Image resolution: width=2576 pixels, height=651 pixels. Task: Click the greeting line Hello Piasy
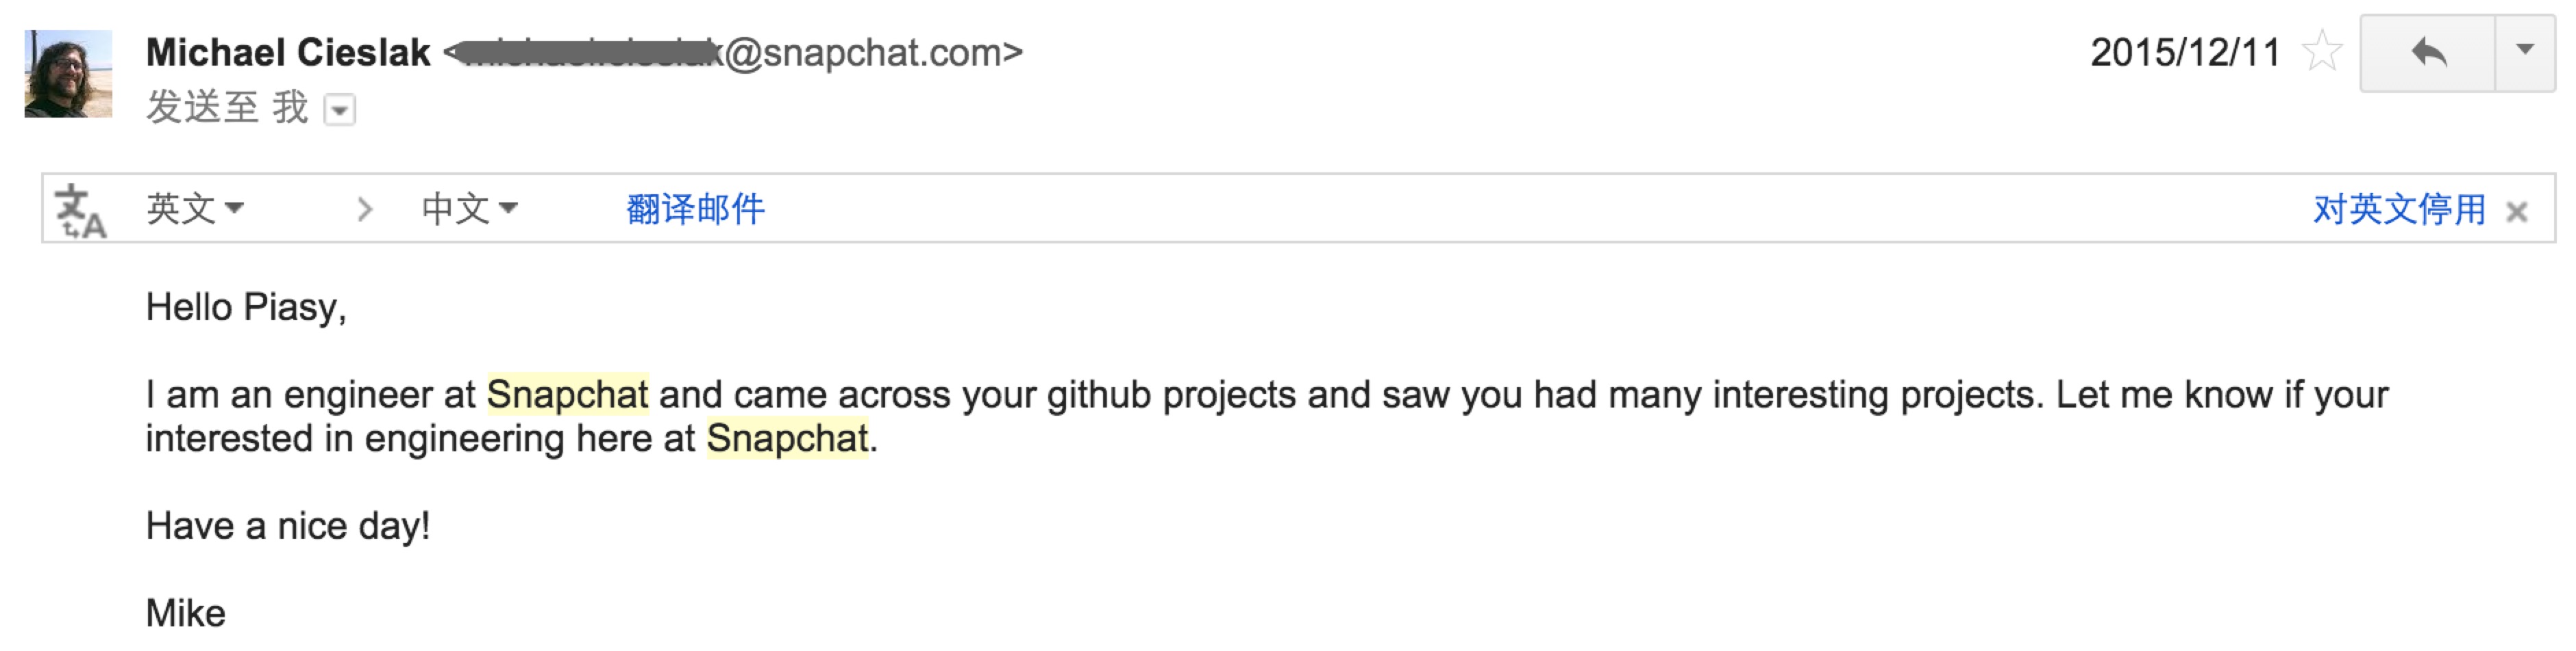click(x=246, y=306)
